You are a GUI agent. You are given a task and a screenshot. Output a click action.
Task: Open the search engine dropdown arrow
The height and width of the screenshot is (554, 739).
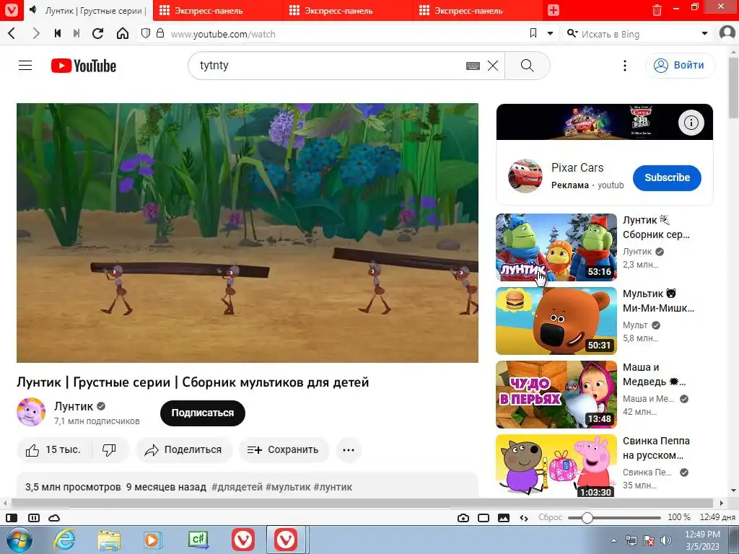[x=704, y=33]
